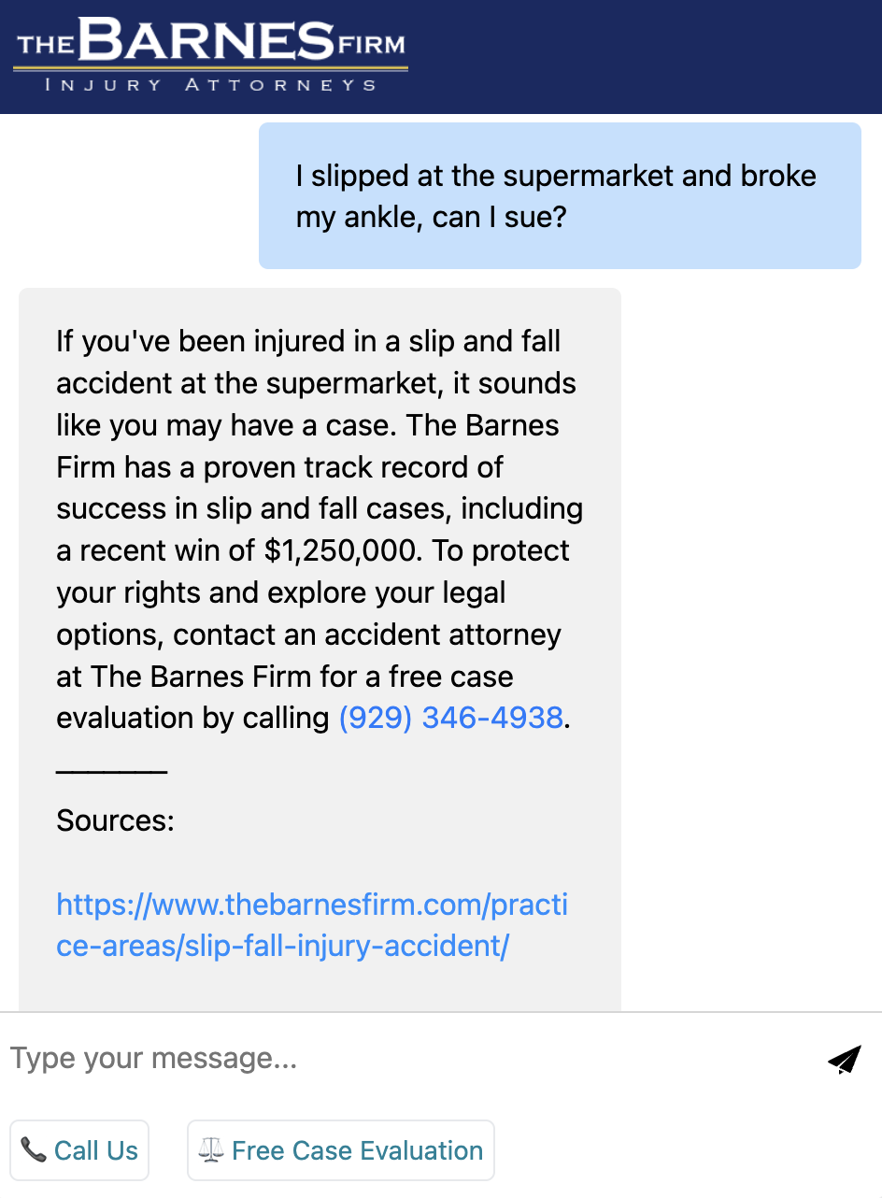The height and width of the screenshot is (1198, 882).
Task: Focus the Type your message field
Action: 411,1059
